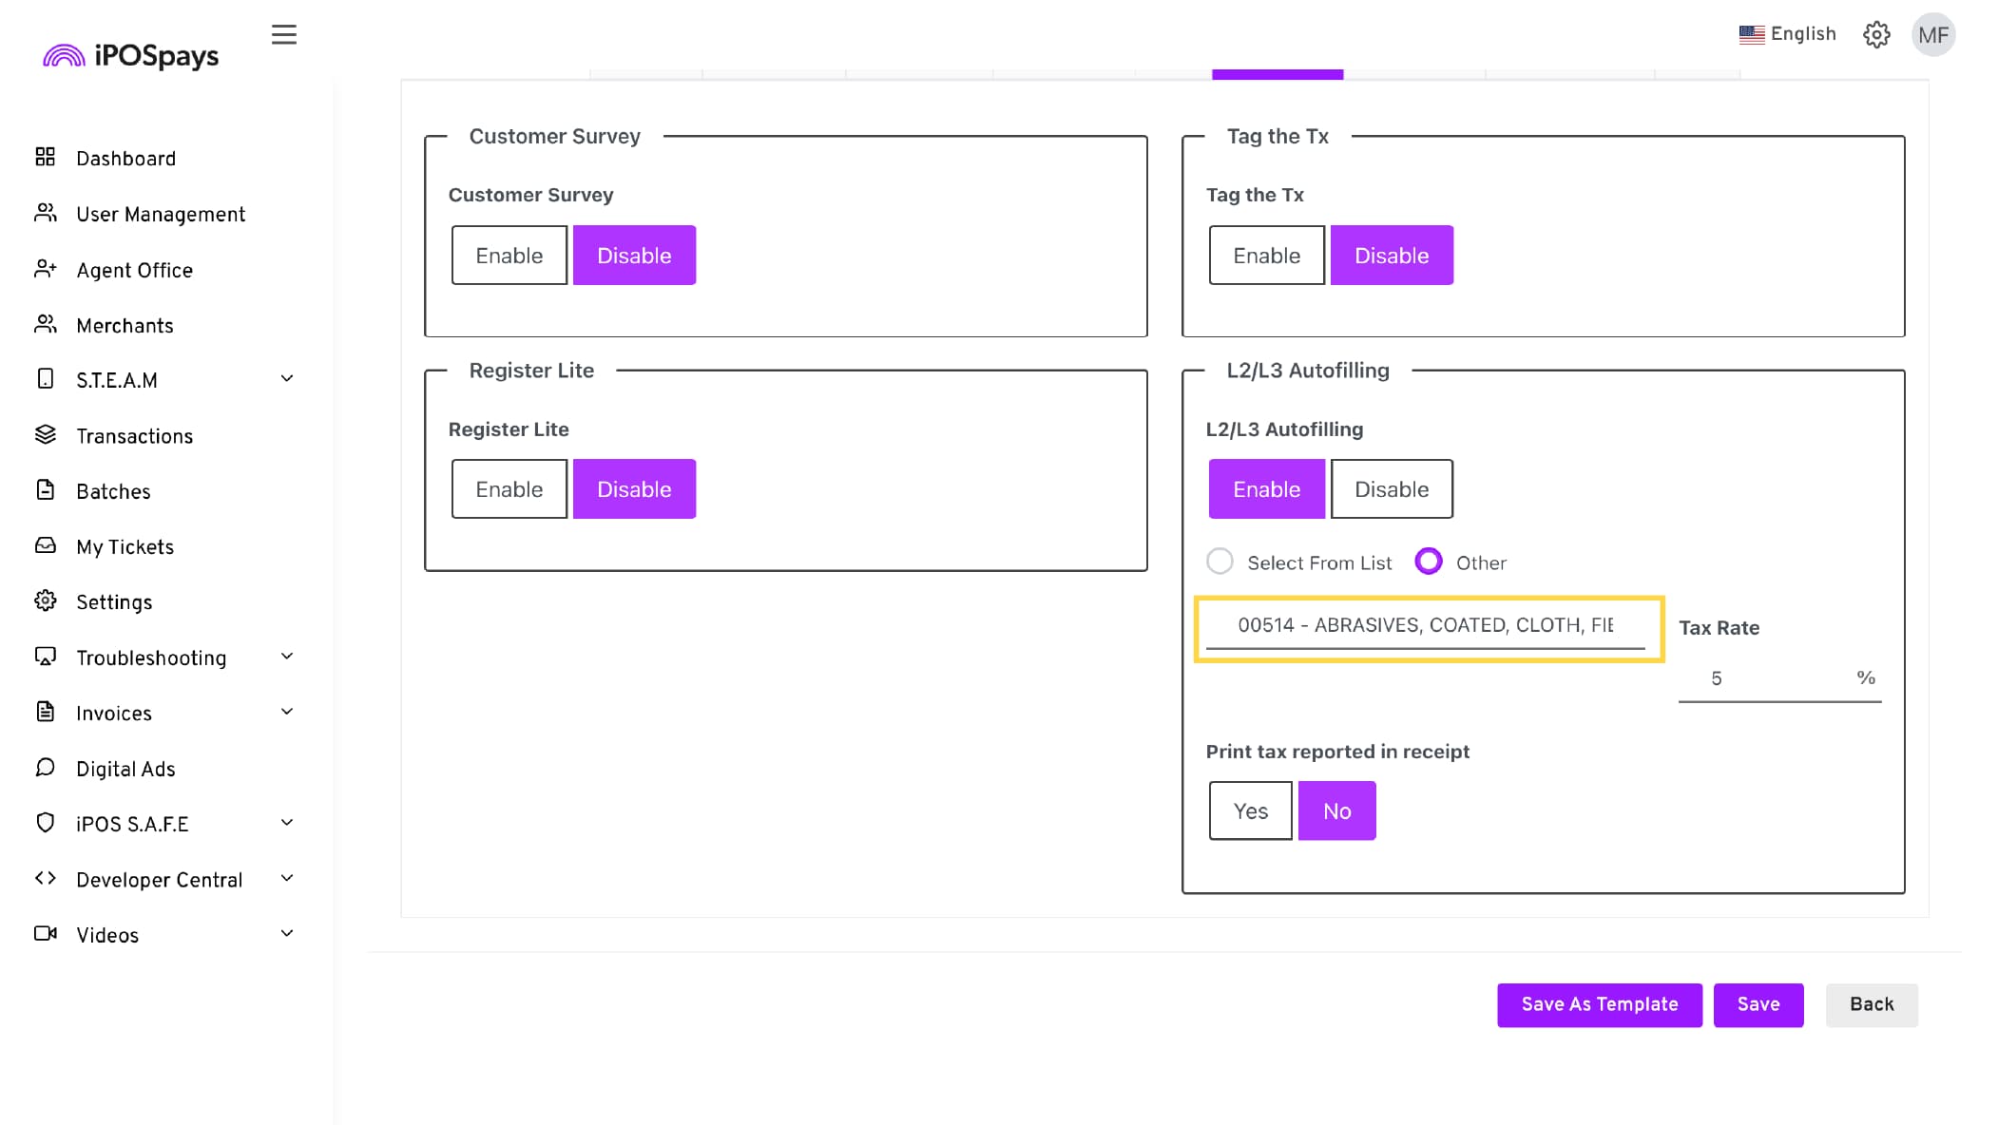Enable L2/L3 Autofilling
1998x1125 pixels.
tap(1266, 489)
